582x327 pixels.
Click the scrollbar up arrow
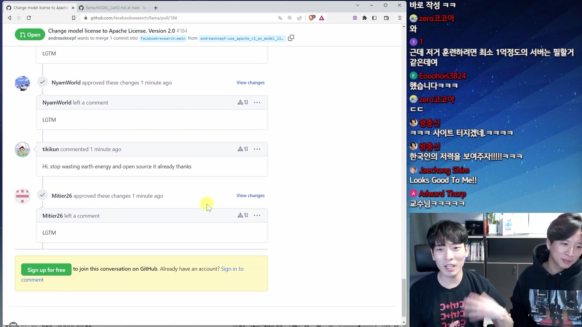point(404,27)
